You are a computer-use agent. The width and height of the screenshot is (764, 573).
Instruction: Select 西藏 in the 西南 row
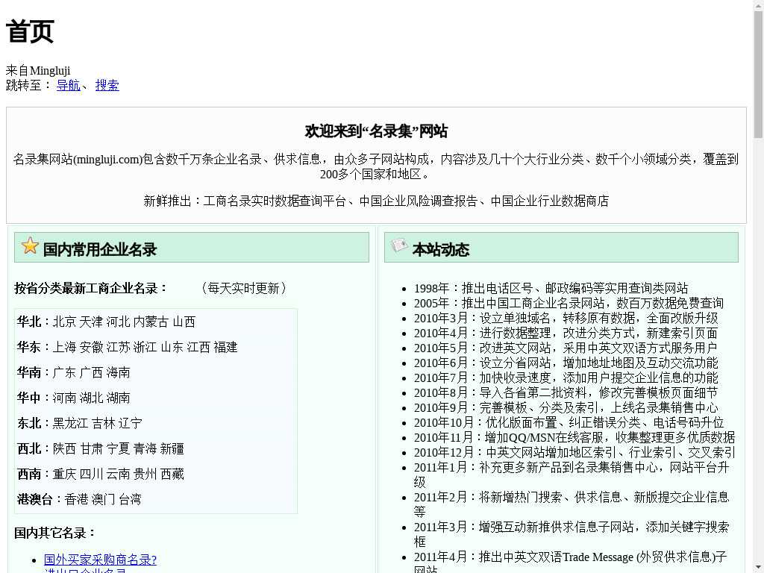click(172, 474)
